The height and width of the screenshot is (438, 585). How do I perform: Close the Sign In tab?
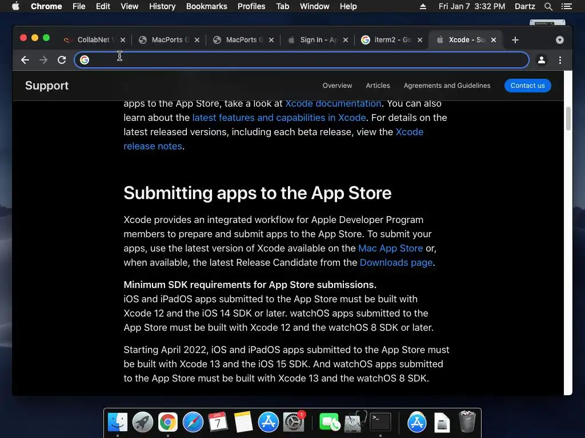coord(346,40)
